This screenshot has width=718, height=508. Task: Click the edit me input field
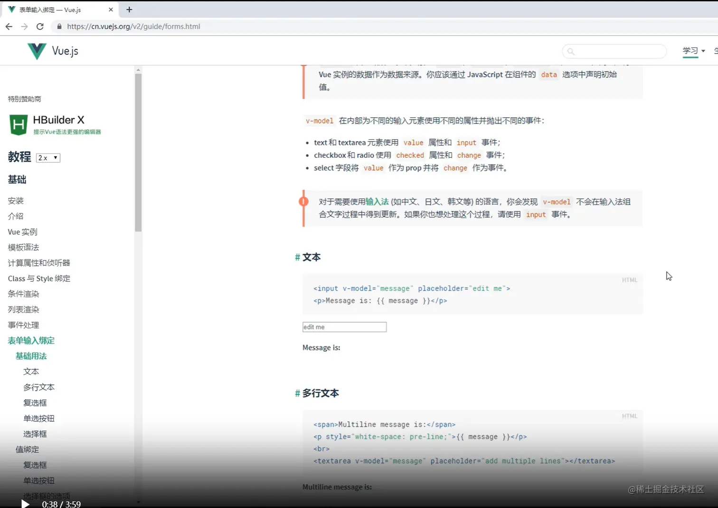[344, 327]
